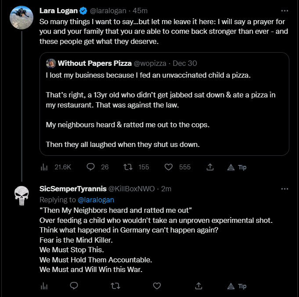Image resolution: width=299 pixels, height=297 pixels.
Task: Share Lara Logan's tweet
Action: click(210, 167)
